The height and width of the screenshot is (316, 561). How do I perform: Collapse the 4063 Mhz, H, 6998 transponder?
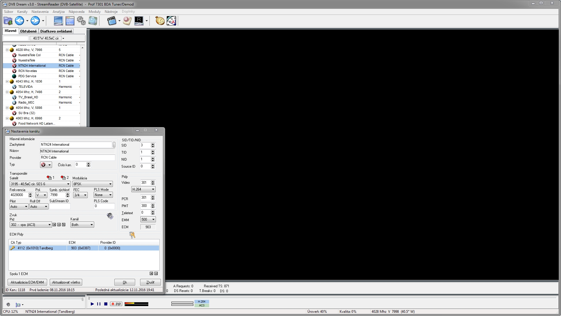coord(7,118)
